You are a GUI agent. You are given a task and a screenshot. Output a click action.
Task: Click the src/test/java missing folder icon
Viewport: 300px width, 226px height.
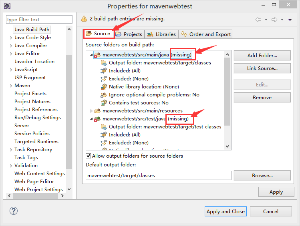pos(97,119)
